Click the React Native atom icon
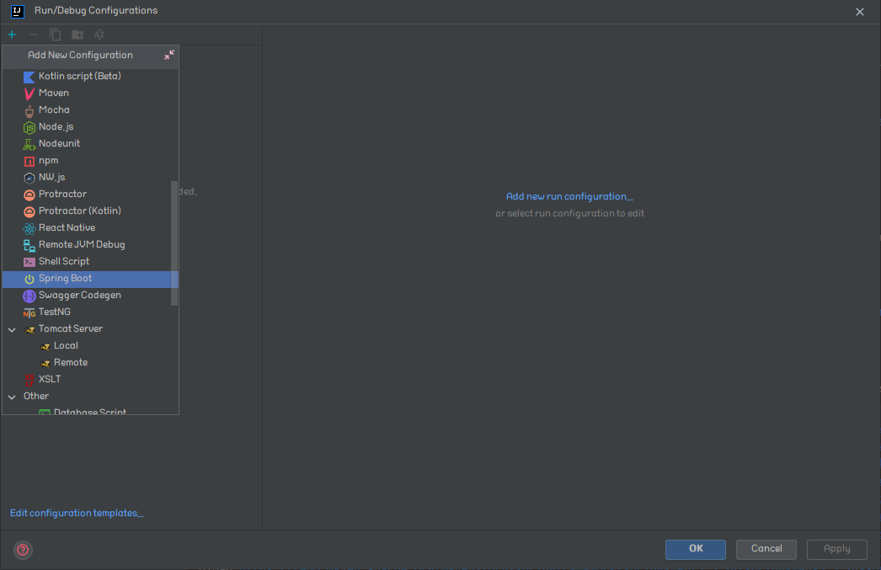The image size is (881, 570). click(x=29, y=228)
